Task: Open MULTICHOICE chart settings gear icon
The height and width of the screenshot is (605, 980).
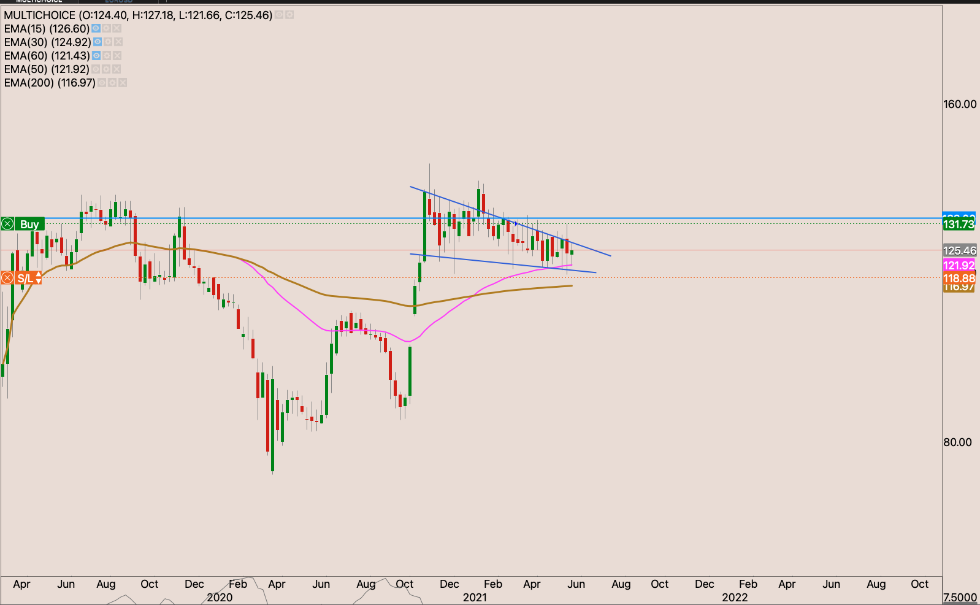Action: [289, 15]
